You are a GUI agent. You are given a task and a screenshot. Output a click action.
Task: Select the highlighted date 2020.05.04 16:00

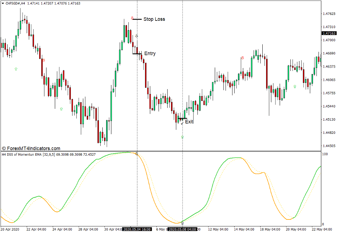pos(138,229)
